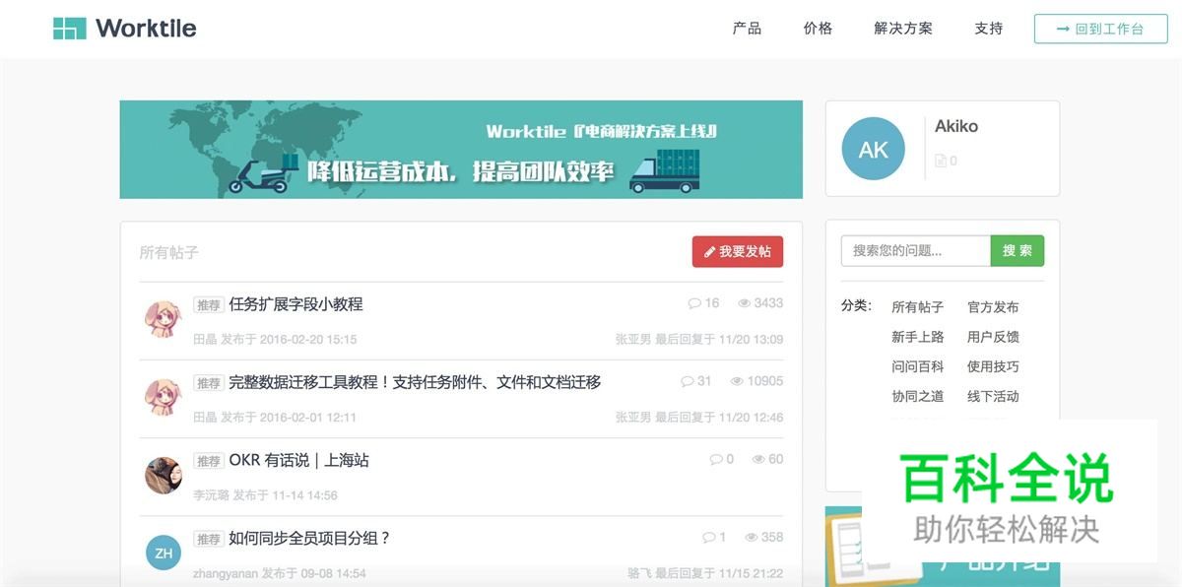
Task: Select 解决方案 in the top navigation
Action: click(902, 29)
